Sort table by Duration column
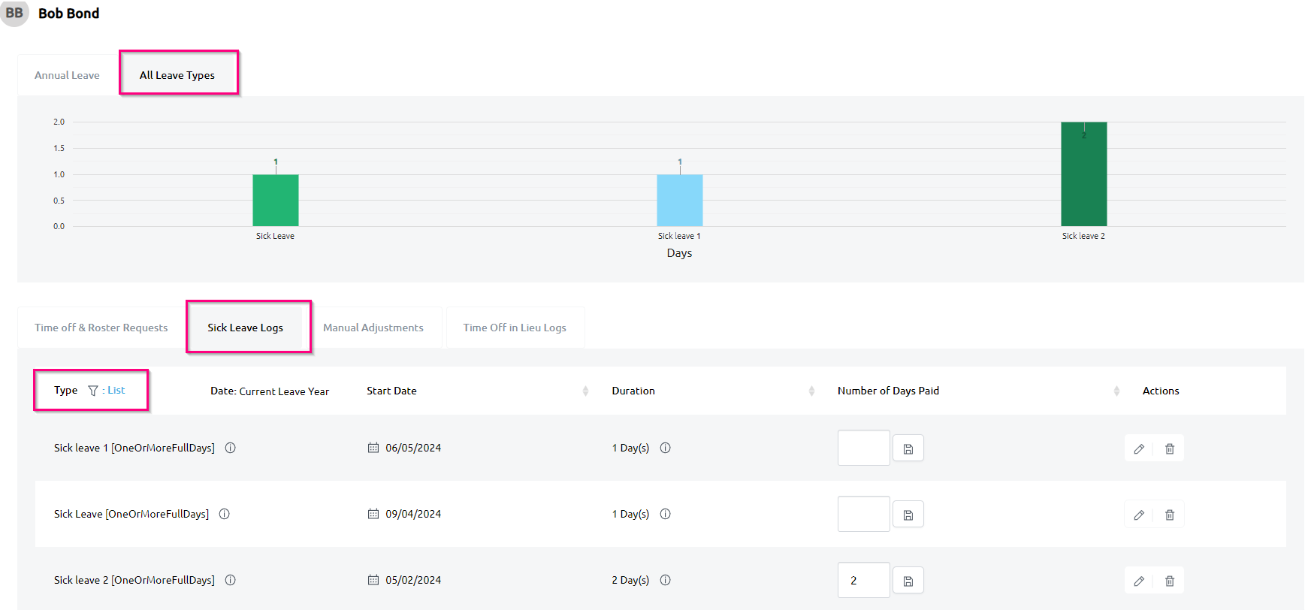The image size is (1305, 610). coord(811,391)
